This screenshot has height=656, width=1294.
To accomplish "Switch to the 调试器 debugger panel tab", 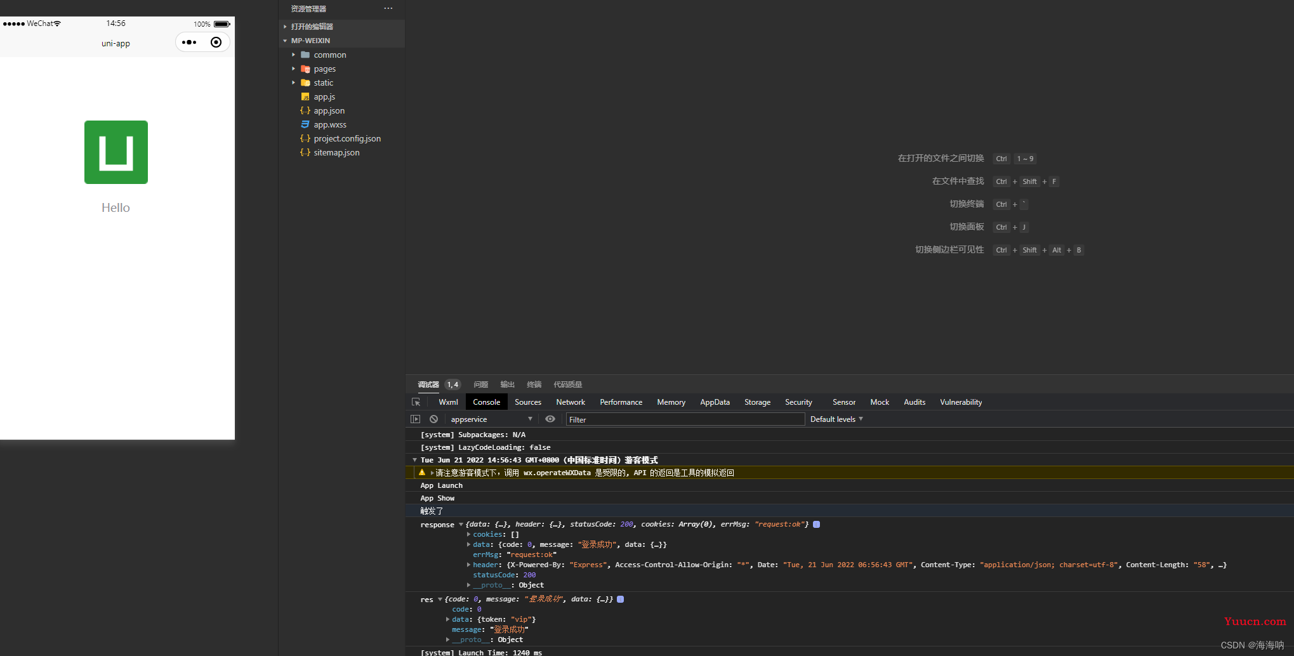I will (428, 384).
